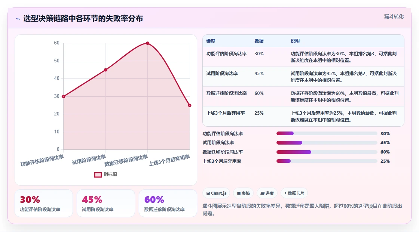Click the 30% value in the table

coord(259,54)
